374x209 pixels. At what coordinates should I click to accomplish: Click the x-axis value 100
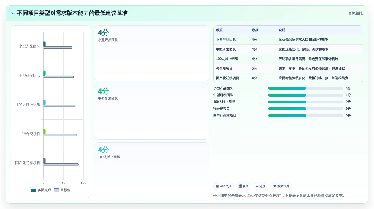tap(83, 183)
